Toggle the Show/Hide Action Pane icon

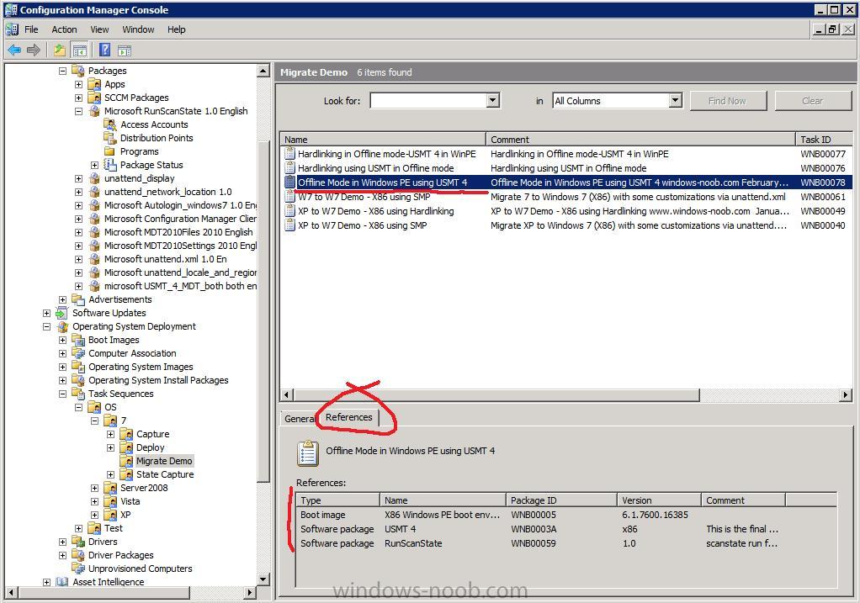125,50
